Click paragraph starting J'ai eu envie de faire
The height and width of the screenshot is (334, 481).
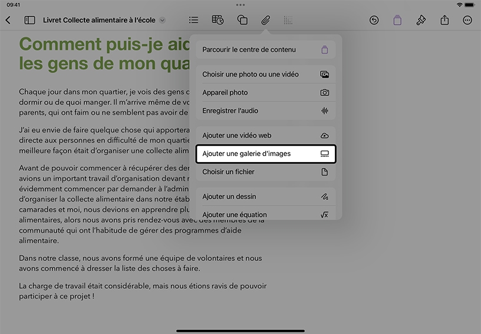click(x=104, y=140)
